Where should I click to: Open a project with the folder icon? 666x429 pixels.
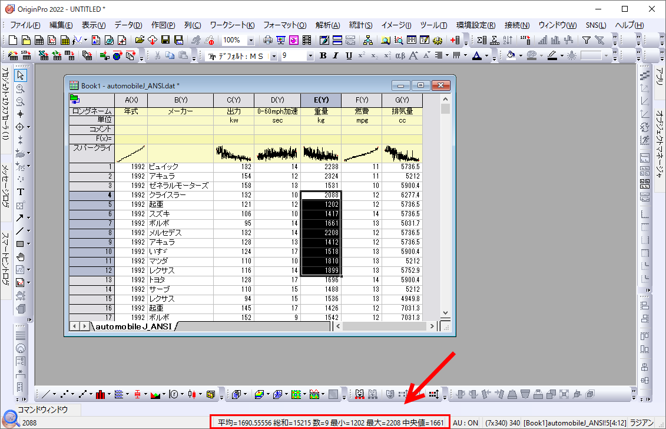click(140, 41)
